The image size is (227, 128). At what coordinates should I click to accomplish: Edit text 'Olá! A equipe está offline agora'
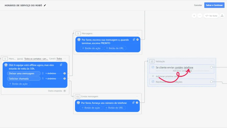(x=31, y=67)
